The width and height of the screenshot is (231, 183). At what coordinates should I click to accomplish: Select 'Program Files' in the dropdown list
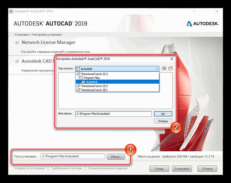117,78
